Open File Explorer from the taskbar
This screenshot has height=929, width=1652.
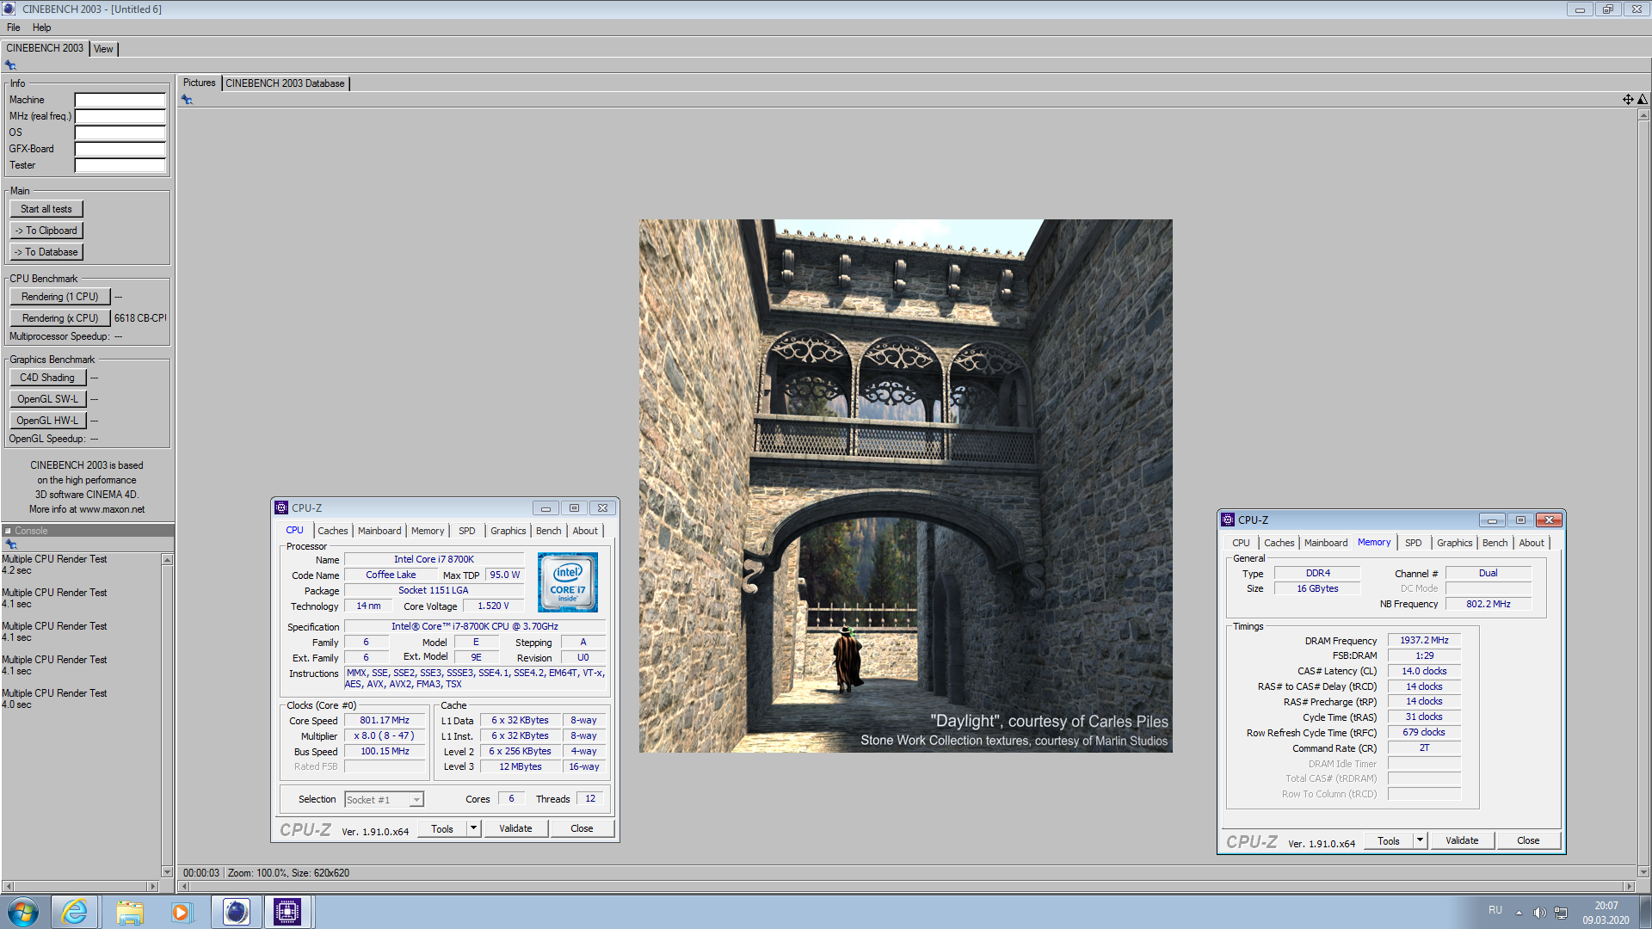pyautogui.click(x=130, y=912)
